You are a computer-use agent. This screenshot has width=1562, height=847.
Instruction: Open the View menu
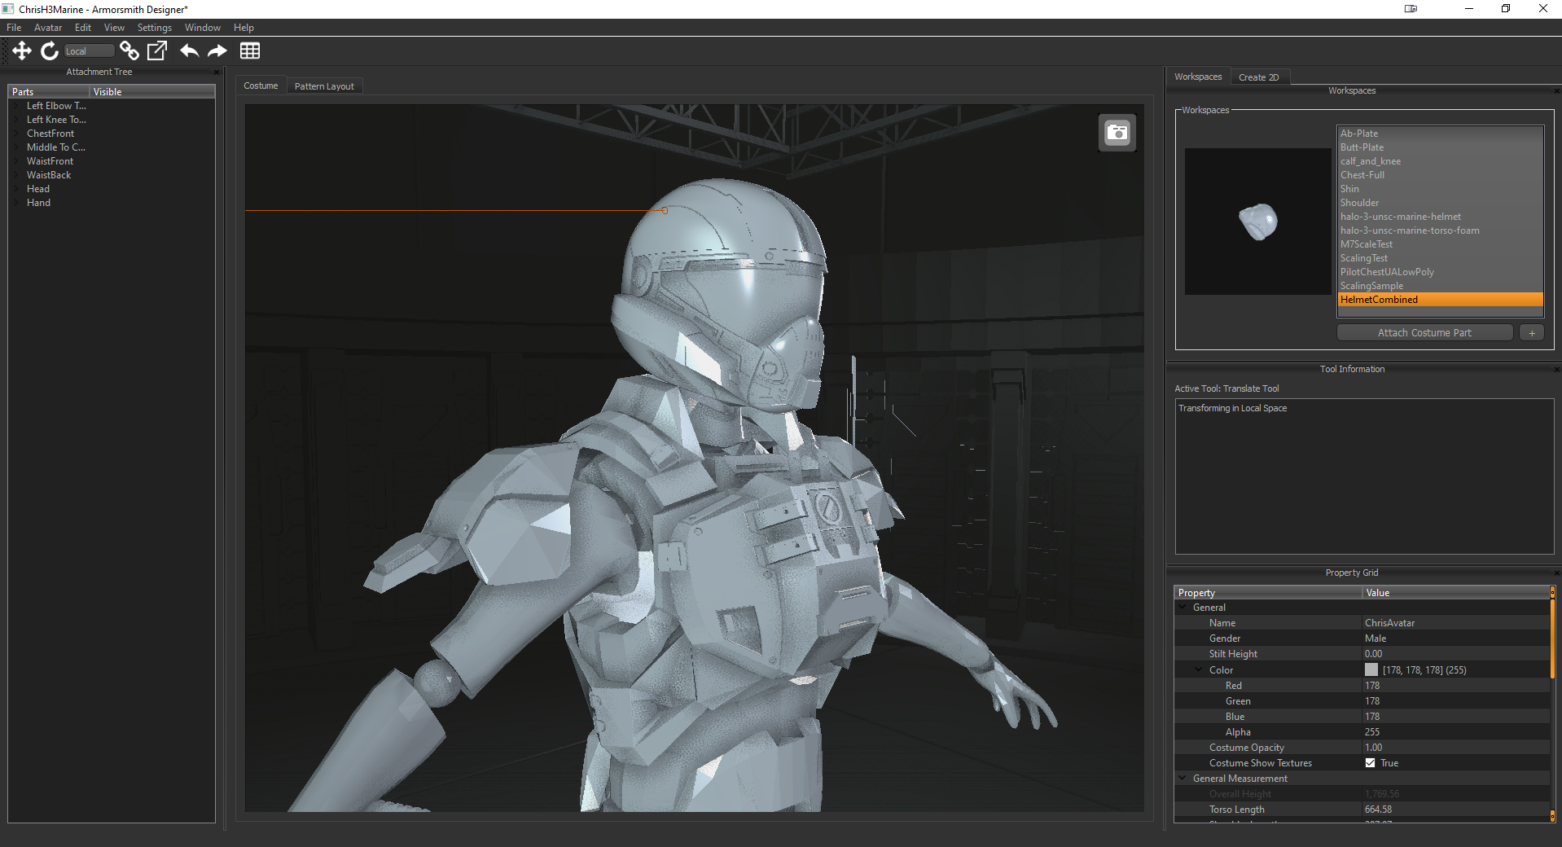click(114, 28)
